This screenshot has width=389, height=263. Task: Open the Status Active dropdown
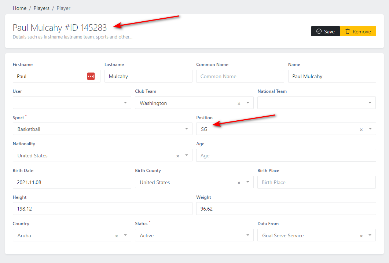coord(194,235)
